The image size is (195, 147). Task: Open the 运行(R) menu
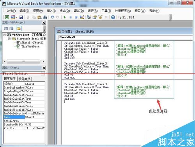92,11
